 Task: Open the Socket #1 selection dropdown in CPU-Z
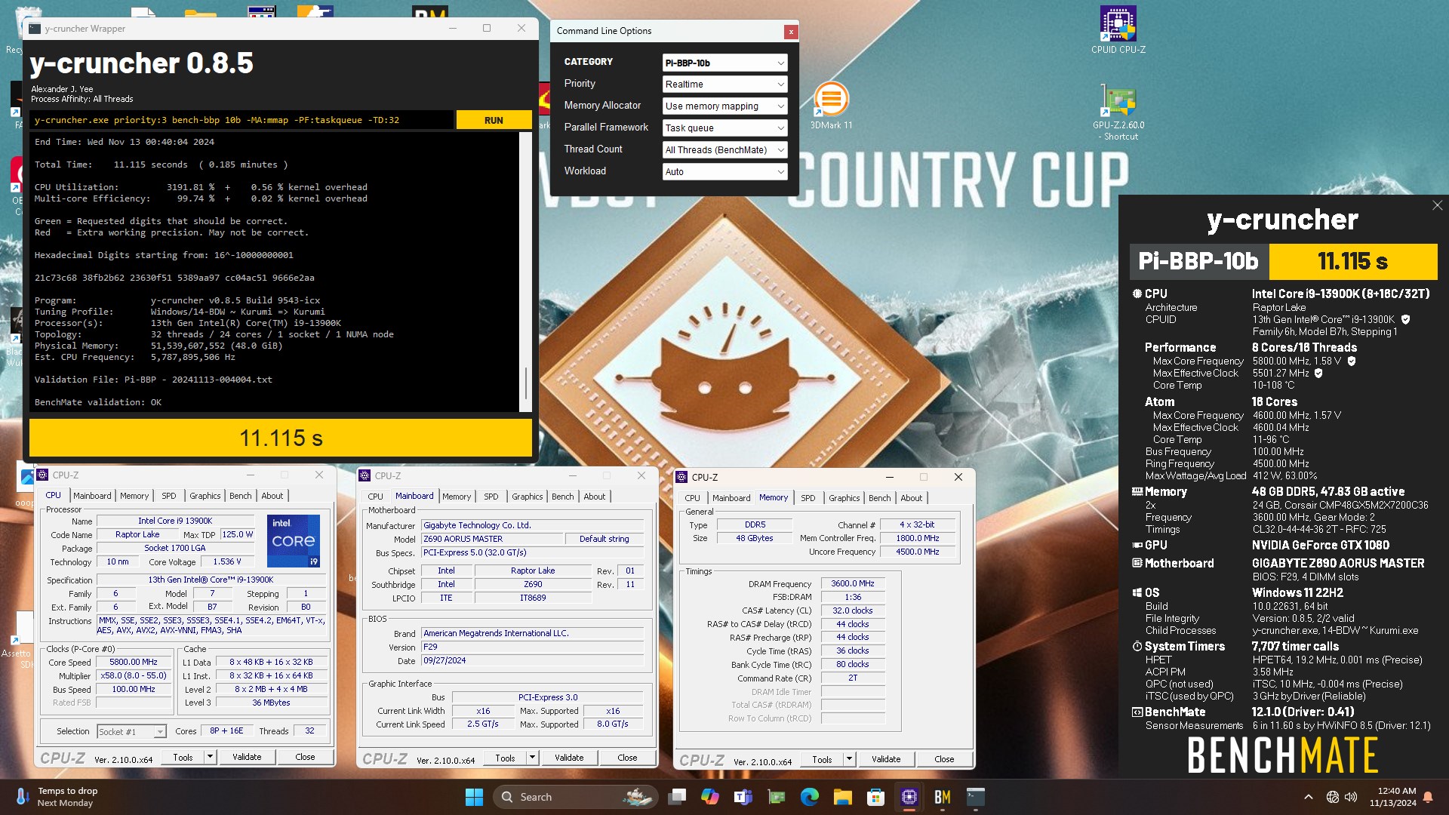coord(131,731)
